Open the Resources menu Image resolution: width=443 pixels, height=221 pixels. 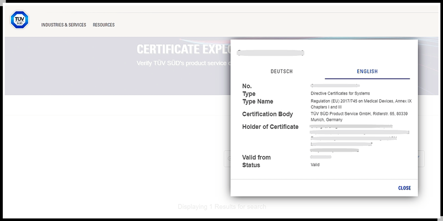104,25
